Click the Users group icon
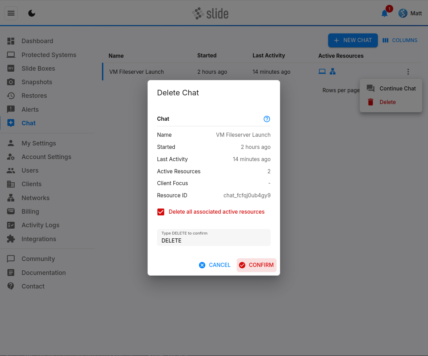Image resolution: width=428 pixels, height=356 pixels. (x=11, y=171)
